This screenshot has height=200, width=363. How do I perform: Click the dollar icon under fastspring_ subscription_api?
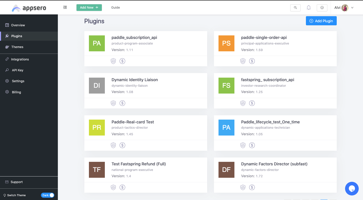click(x=252, y=103)
